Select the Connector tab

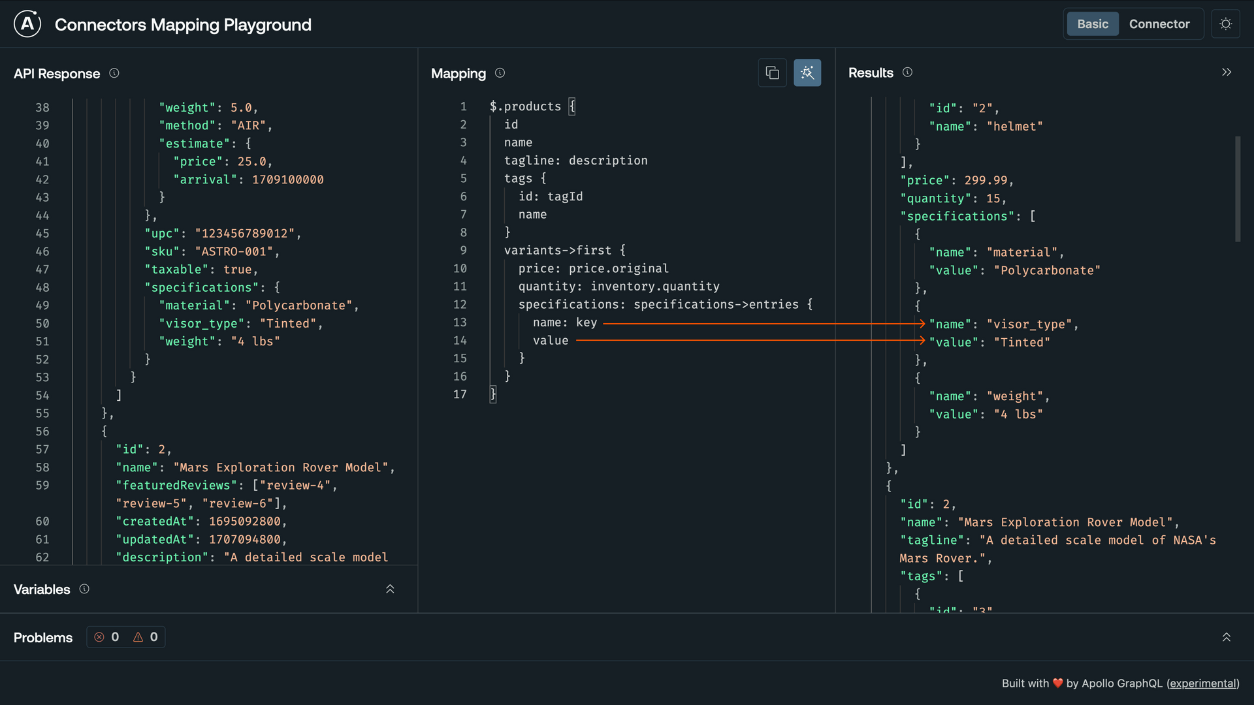[x=1160, y=23]
